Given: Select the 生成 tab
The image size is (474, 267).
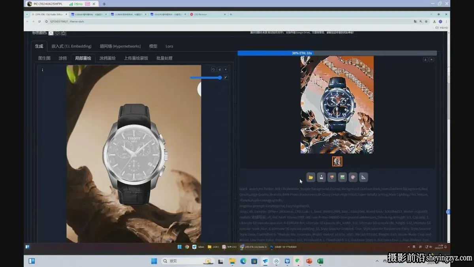Looking at the screenshot, I should [39, 46].
